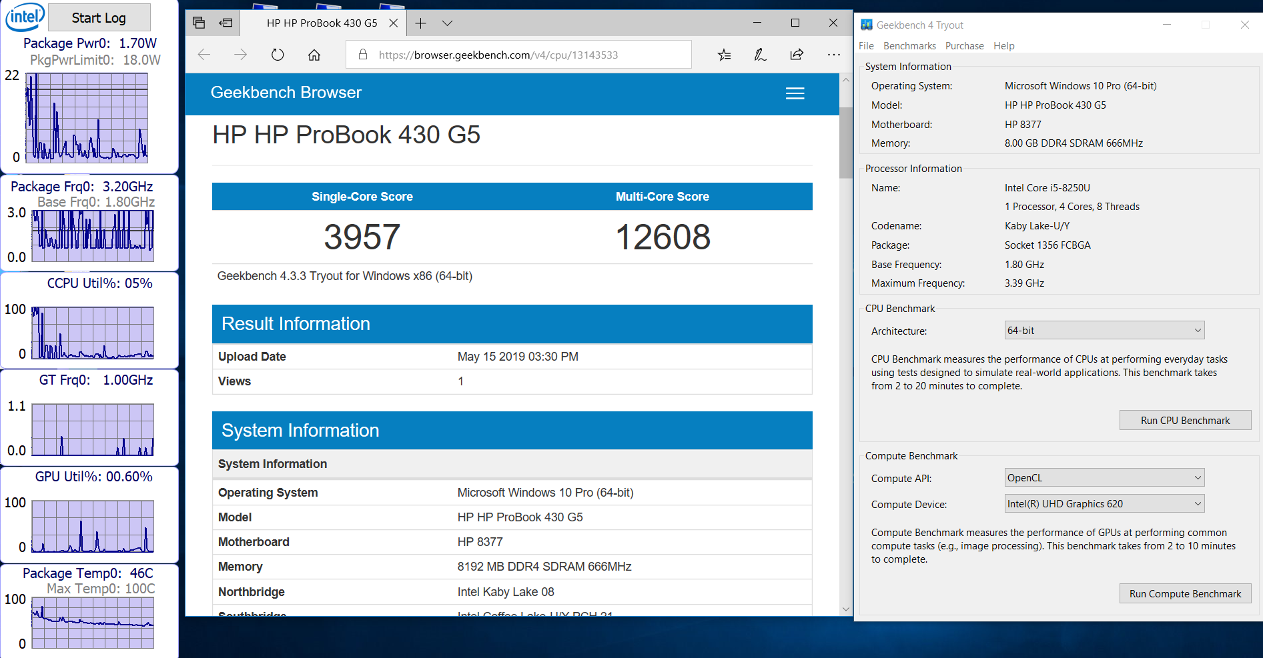
Task: Expand the Compute API OpenCL dropdown
Action: pyautogui.click(x=1104, y=477)
